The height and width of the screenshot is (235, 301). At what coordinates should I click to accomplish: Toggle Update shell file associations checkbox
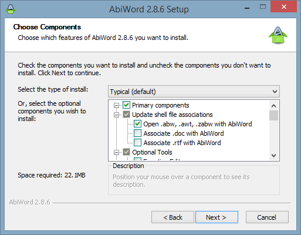click(126, 115)
